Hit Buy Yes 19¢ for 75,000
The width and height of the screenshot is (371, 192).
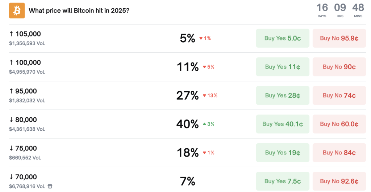click(x=283, y=153)
